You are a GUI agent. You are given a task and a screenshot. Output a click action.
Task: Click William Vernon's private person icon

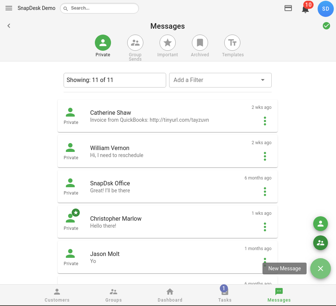coord(70,147)
